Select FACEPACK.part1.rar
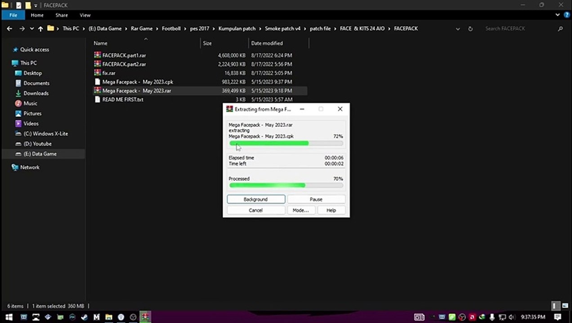This screenshot has width=572, height=323. click(124, 55)
